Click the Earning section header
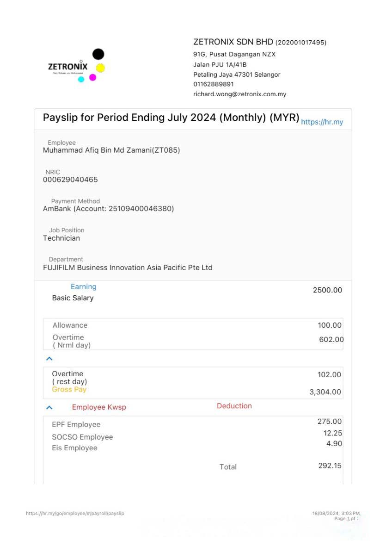This screenshot has height=547, width=386. pyautogui.click(x=83, y=287)
